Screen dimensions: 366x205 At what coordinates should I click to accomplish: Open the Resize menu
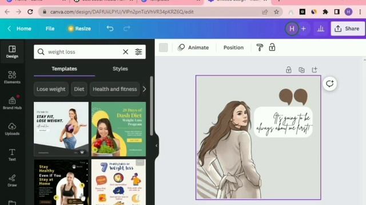[79, 28]
